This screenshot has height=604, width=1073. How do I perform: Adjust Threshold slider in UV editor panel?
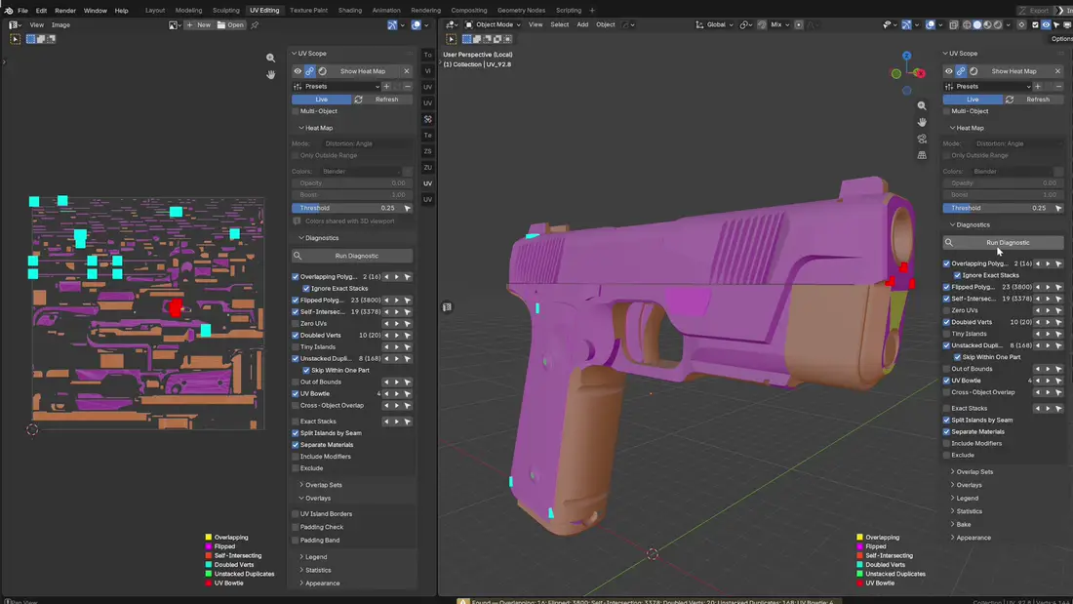(347, 208)
